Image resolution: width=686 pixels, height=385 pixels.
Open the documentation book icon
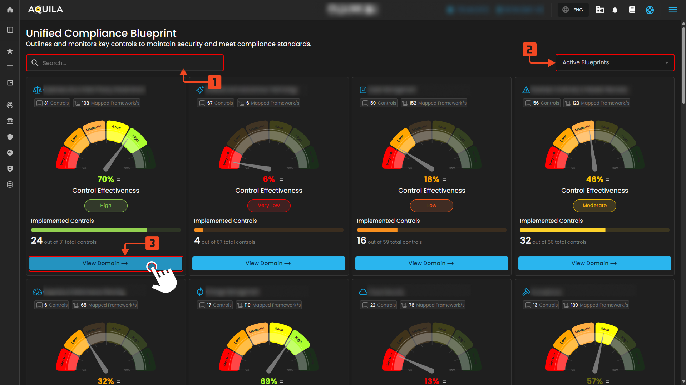[632, 10]
